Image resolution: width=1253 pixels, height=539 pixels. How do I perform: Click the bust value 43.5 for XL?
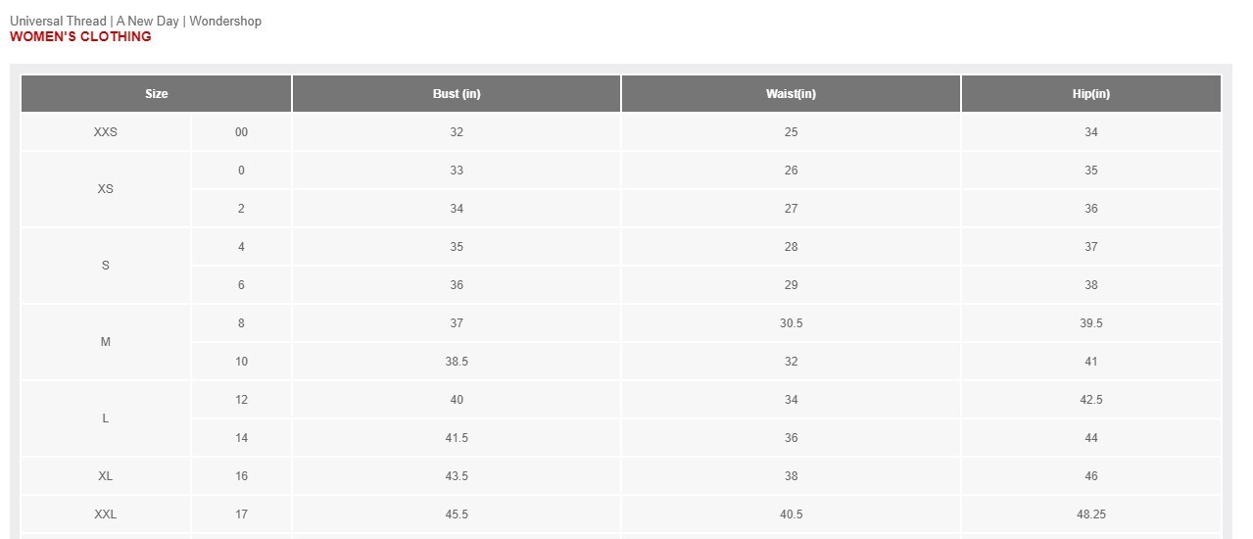pyautogui.click(x=457, y=476)
